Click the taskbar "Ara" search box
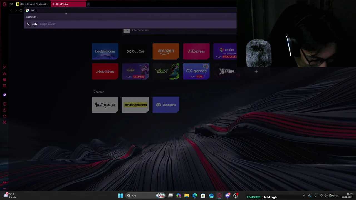This screenshot has height=200, width=356. click(x=145, y=196)
